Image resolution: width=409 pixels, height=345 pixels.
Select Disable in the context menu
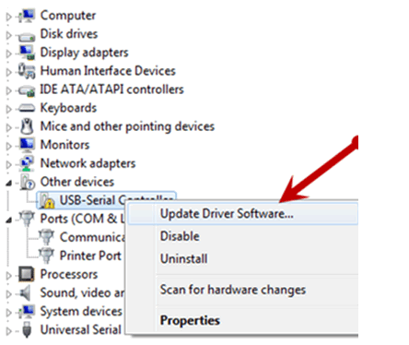click(180, 236)
